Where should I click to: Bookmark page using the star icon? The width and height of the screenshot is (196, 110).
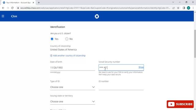(x=178, y=8)
